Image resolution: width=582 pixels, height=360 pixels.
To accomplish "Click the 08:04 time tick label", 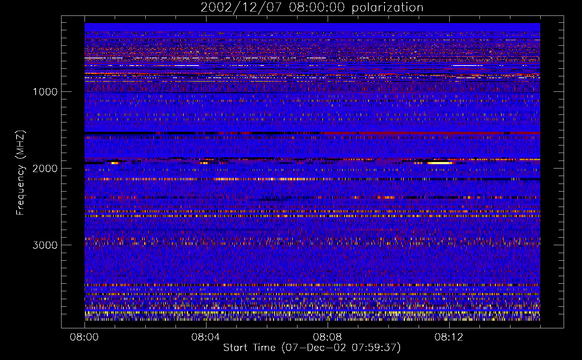I will [206, 337].
